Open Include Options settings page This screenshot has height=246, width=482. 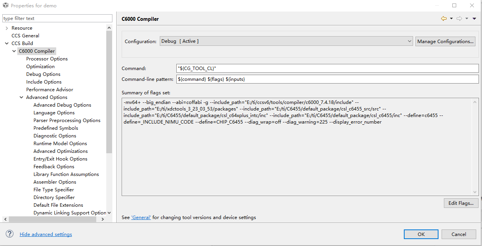[44, 82]
